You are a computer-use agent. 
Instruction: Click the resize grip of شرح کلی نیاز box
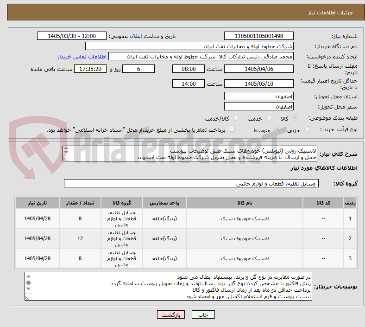[x=65, y=159]
